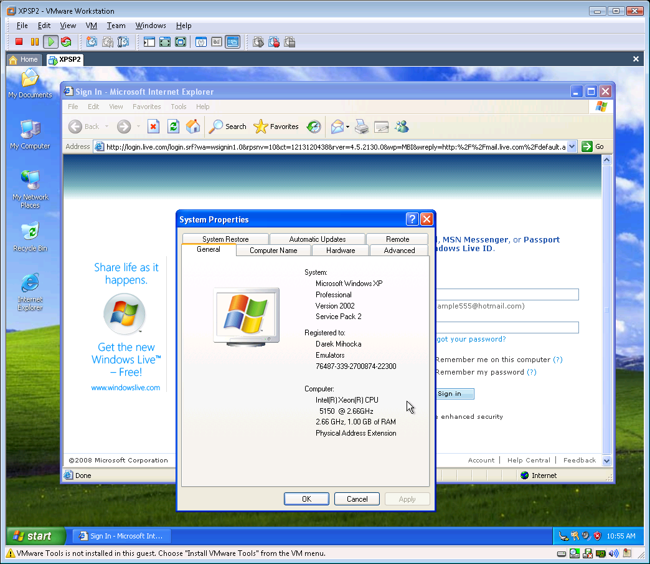This screenshot has height=564, width=650.
Task: Click the Forgot your password link
Action: coord(471,339)
